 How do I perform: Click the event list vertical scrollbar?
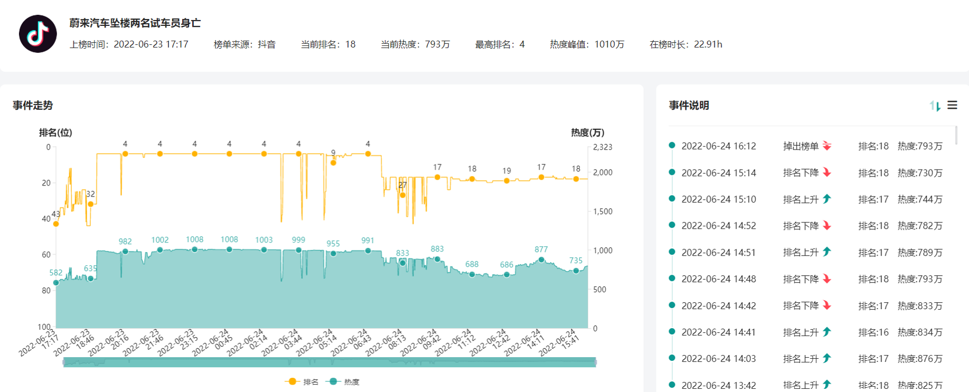pyautogui.click(x=956, y=135)
